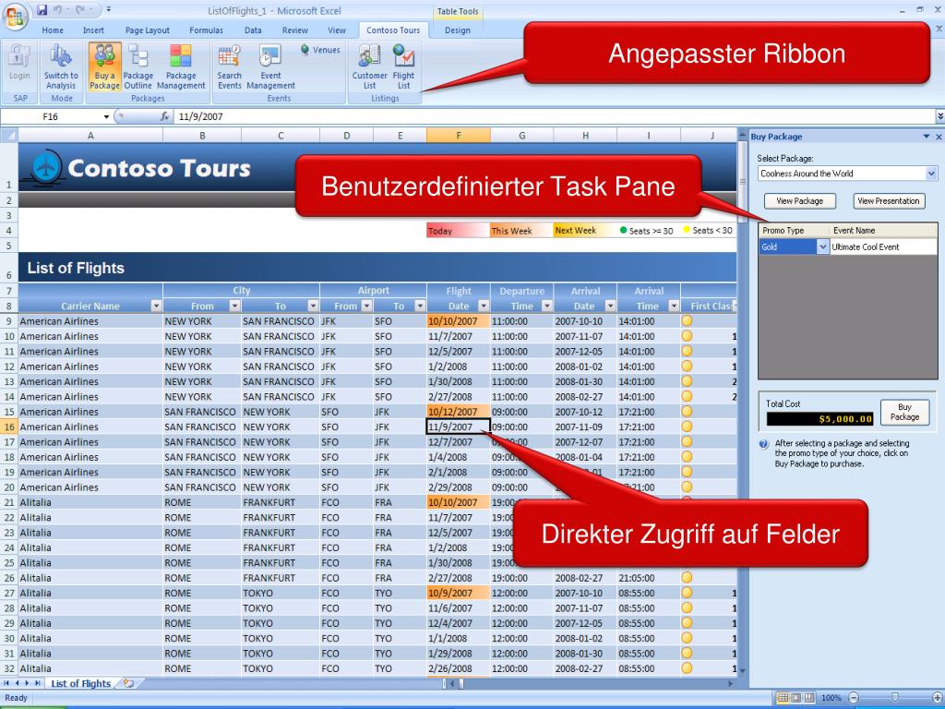Click the 'TOKYO' cell in row 27
This screenshot has height=709, width=945.
[x=281, y=593]
